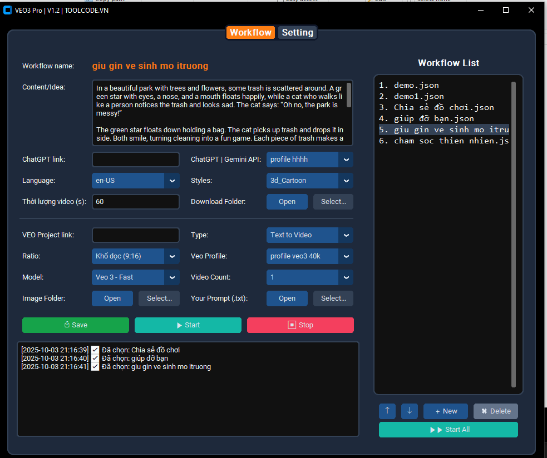The height and width of the screenshot is (458, 547).
Task: Focus the ChatGPT link input field
Action: pos(136,160)
